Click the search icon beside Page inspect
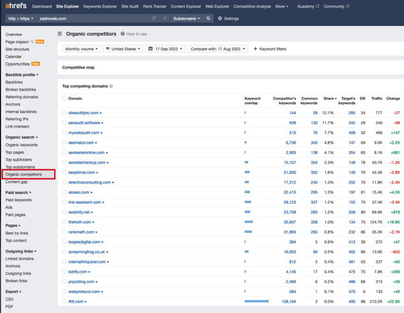 tap(32, 42)
